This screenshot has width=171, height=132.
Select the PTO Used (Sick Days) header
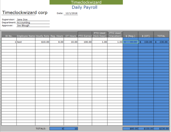(x=99, y=34)
